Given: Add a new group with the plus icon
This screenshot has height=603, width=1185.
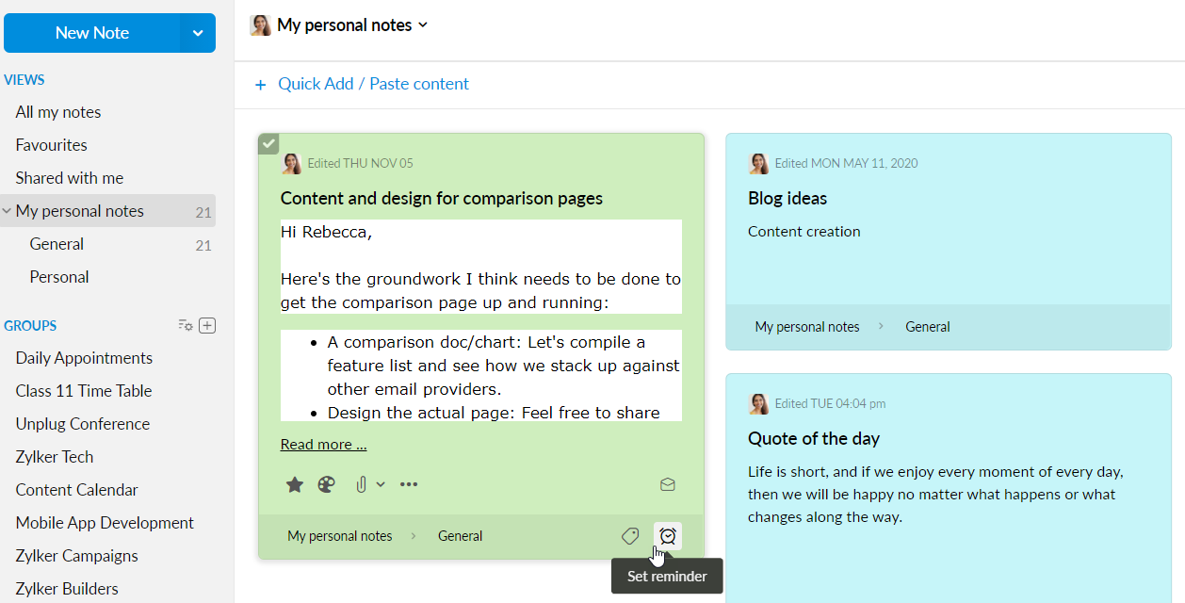Looking at the screenshot, I should click(207, 324).
